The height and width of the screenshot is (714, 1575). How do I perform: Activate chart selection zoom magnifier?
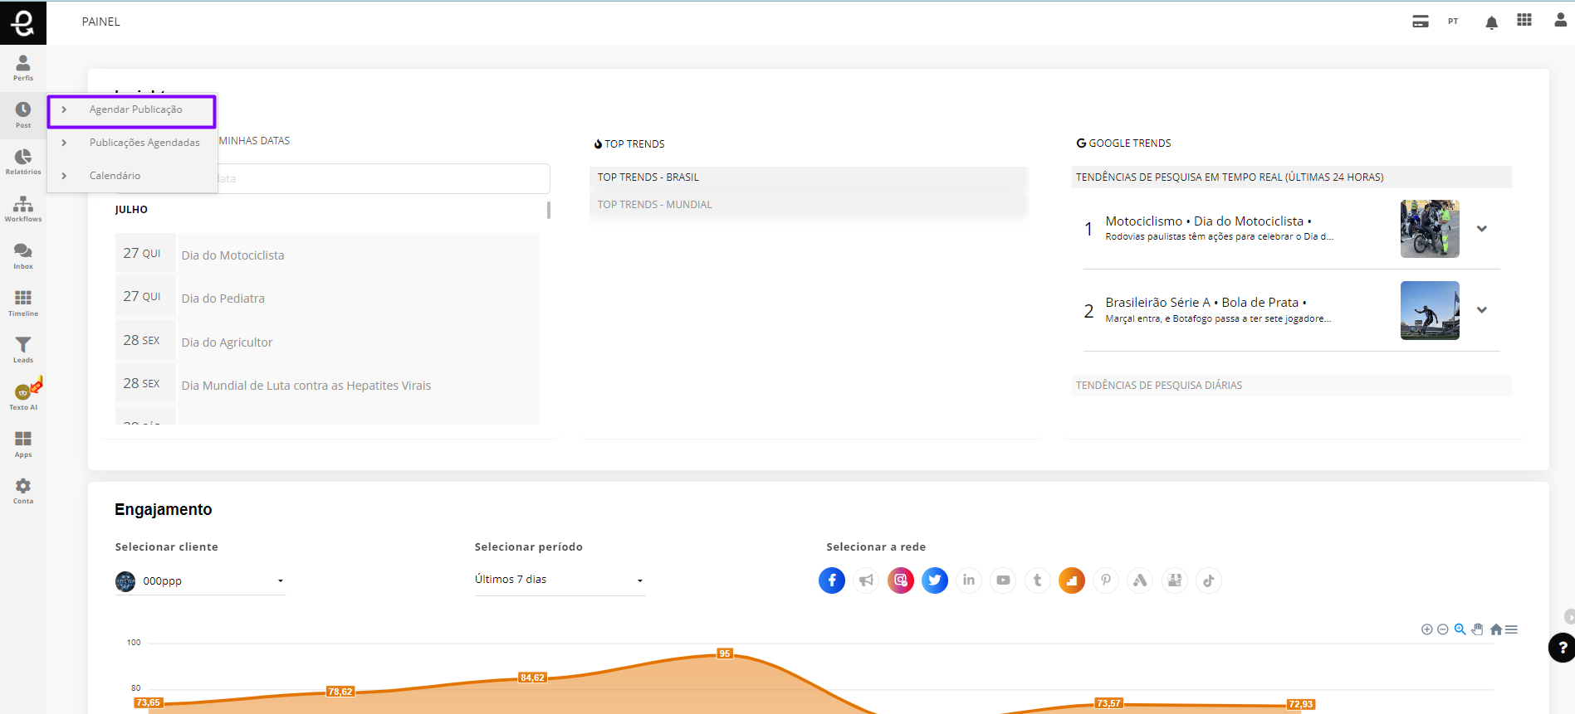[x=1460, y=629]
